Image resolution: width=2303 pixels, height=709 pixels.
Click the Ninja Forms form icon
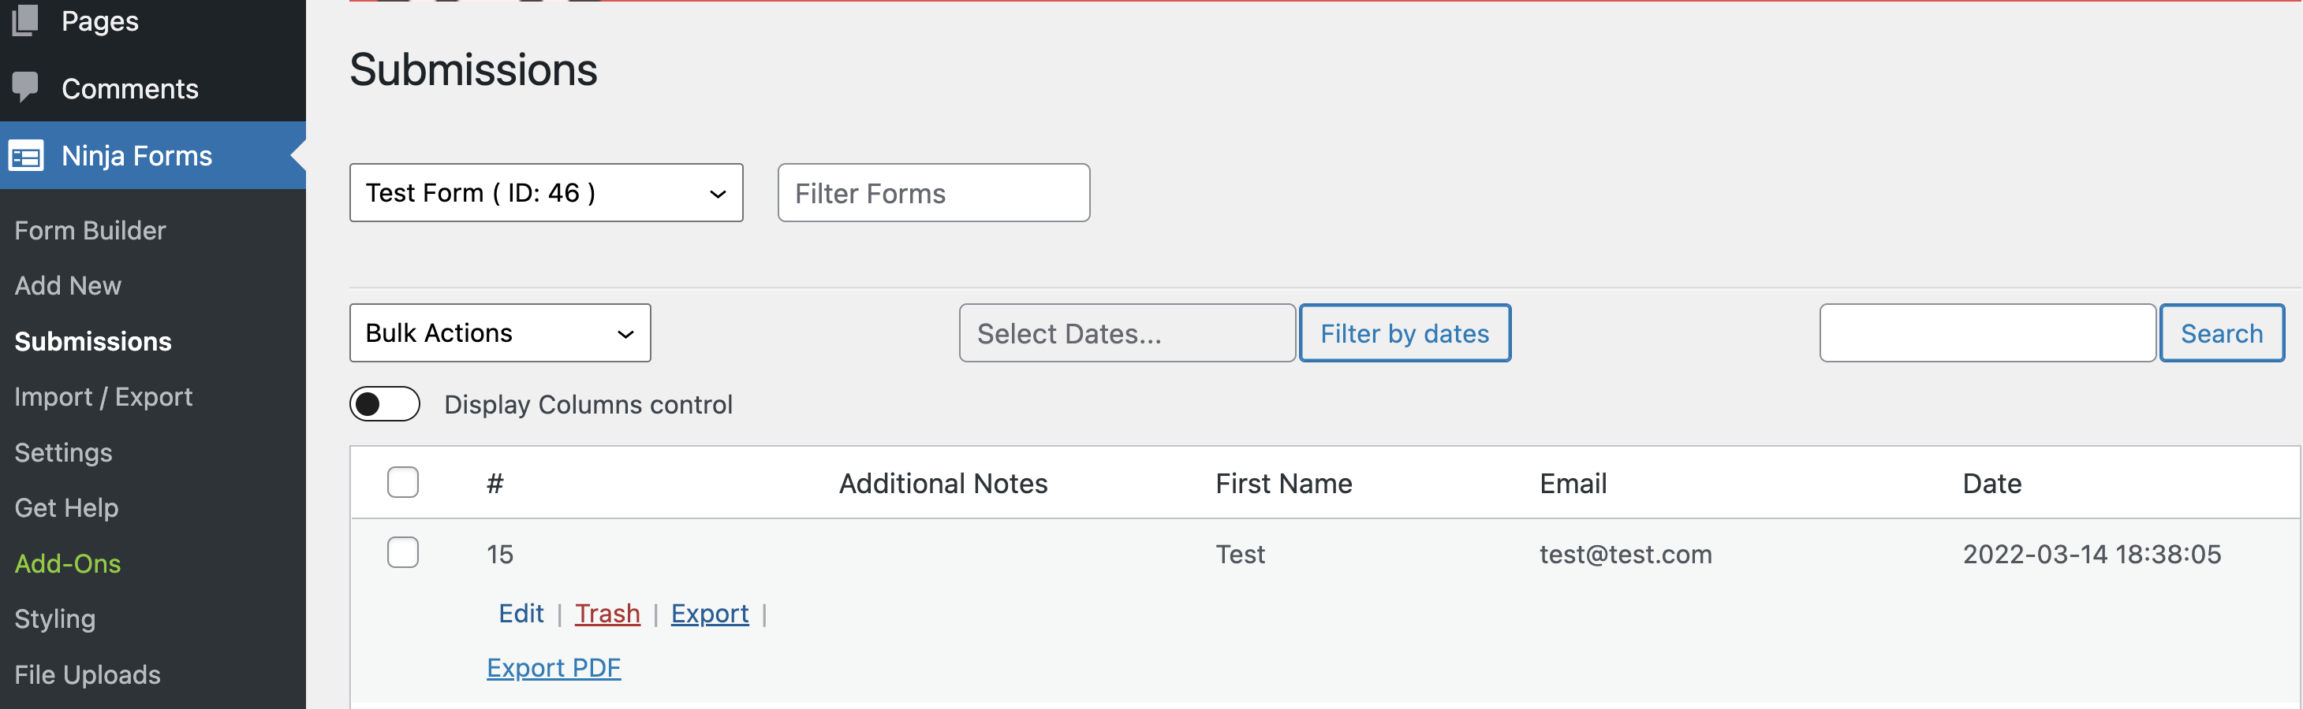click(x=26, y=155)
